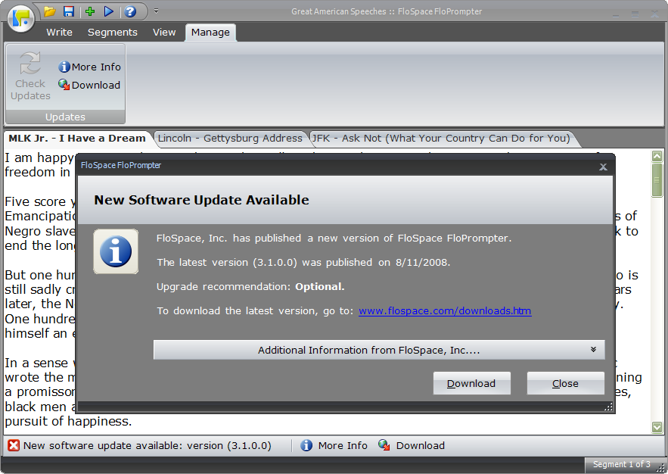The height and width of the screenshot is (474, 668).
Task: Close the FloPrompter update dialog with X
Action: (603, 167)
